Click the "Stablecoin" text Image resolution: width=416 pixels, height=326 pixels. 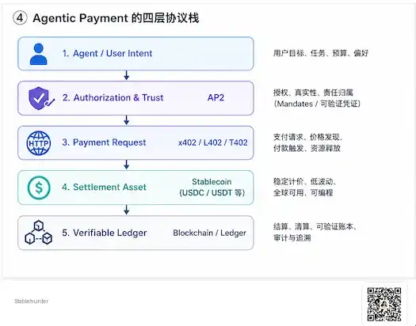pos(212,182)
